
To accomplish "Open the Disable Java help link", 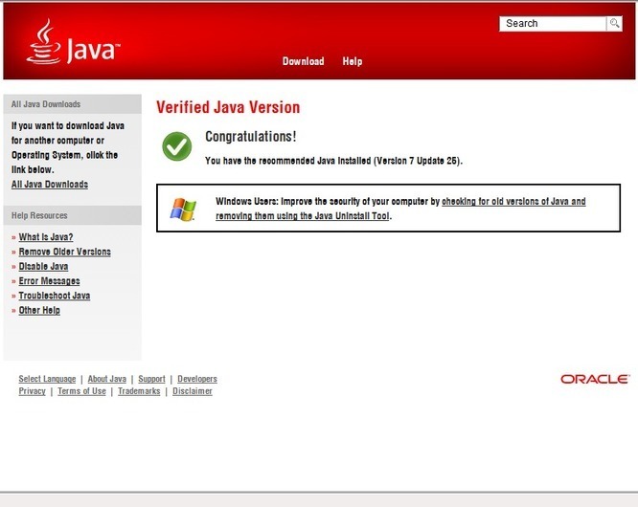I will pyautogui.click(x=43, y=267).
